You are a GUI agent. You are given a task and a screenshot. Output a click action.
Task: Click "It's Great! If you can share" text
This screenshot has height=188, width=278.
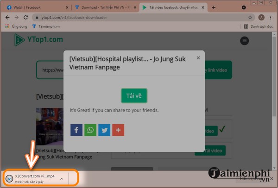[114, 110]
